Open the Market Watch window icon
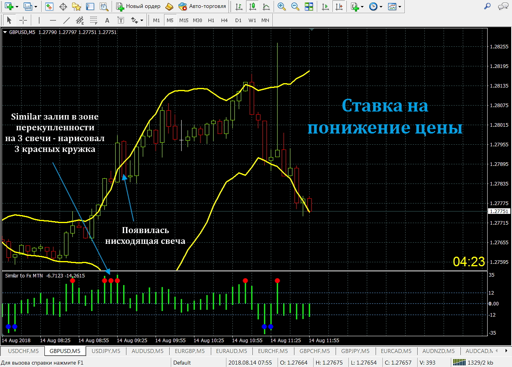 pyautogui.click(x=50, y=6)
